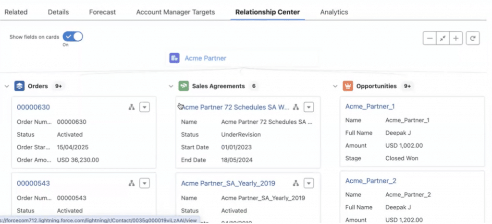Click the USD 1,202.00 amount value

click(404, 220)
